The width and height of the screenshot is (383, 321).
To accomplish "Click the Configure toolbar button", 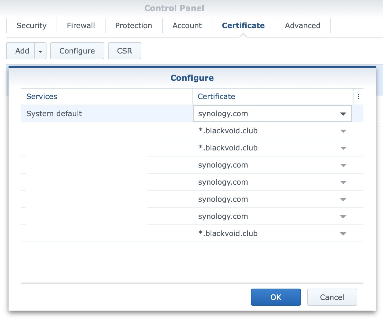I will tap(77, 51).
